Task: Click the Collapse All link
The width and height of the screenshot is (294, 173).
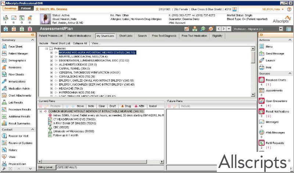Action: pos(80,43)
